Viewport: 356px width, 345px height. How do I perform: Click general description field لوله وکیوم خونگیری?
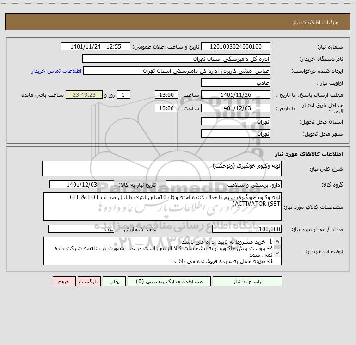162,169
